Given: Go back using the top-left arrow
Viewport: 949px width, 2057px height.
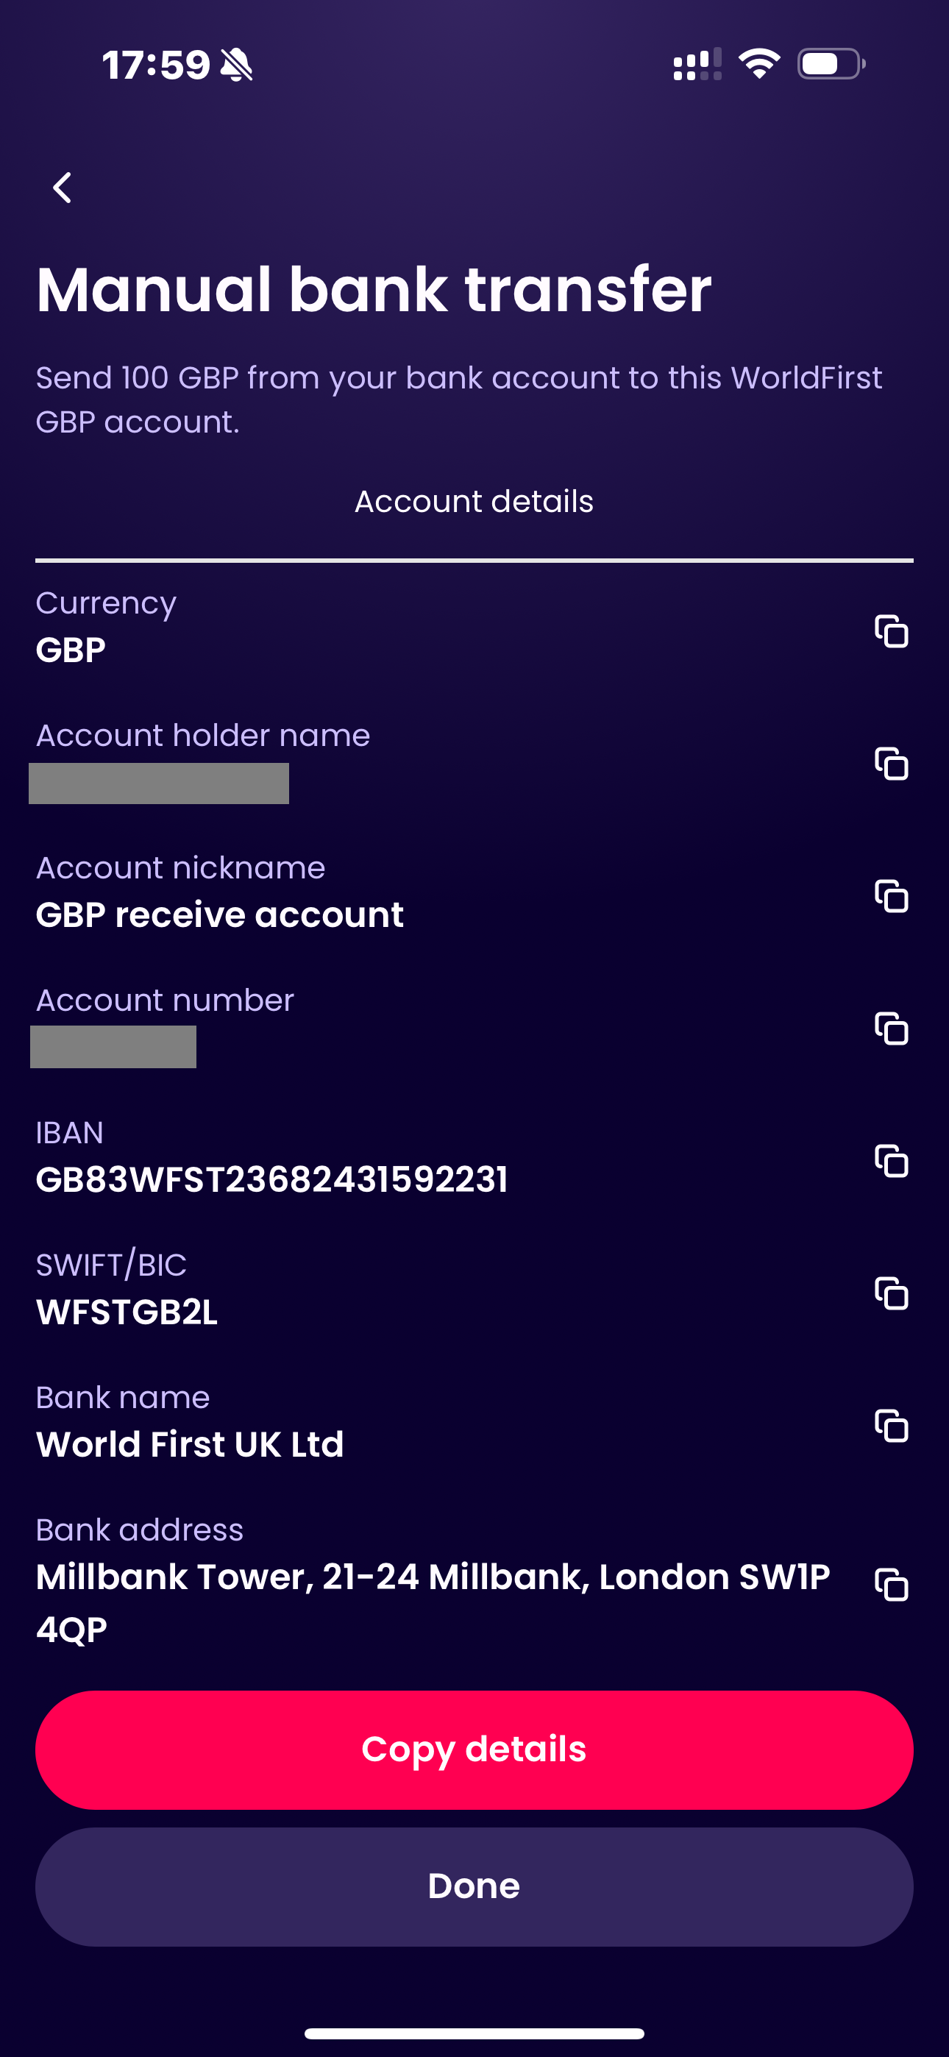Looking at the screenshot, I should point(63,188).
